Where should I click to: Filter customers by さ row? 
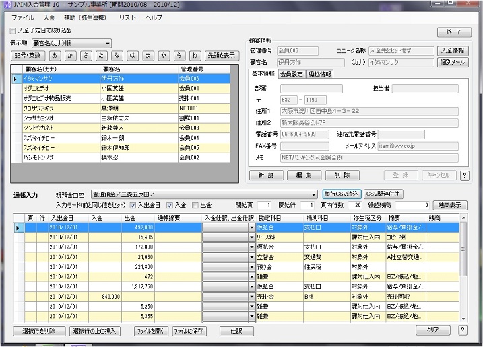86,55
